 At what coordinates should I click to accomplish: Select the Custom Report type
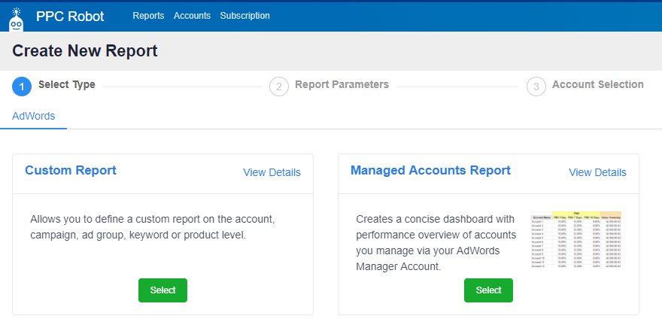163,290
